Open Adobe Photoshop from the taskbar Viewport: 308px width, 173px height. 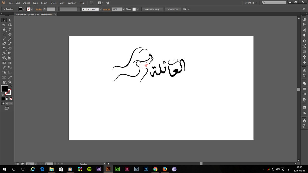tap(146, 169)
